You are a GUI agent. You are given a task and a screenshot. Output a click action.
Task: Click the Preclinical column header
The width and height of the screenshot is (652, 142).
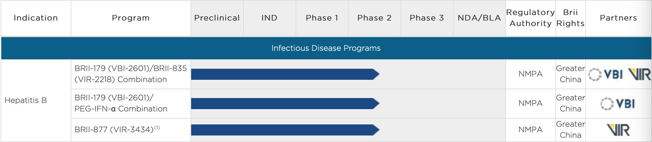217,18
